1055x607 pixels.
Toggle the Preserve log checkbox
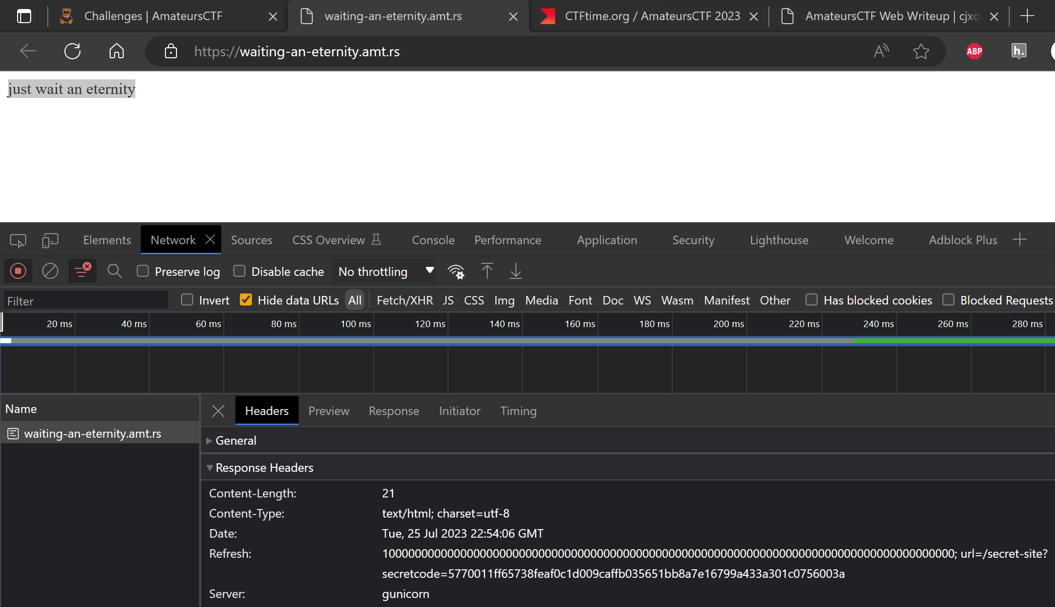pos(143,271)
